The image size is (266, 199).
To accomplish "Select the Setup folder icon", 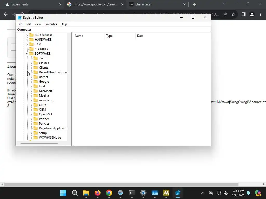I will coord(36,133).
